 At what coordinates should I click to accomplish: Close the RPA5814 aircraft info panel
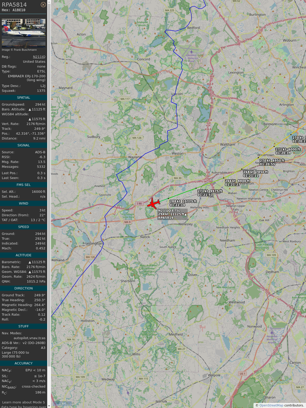[43, 5]
